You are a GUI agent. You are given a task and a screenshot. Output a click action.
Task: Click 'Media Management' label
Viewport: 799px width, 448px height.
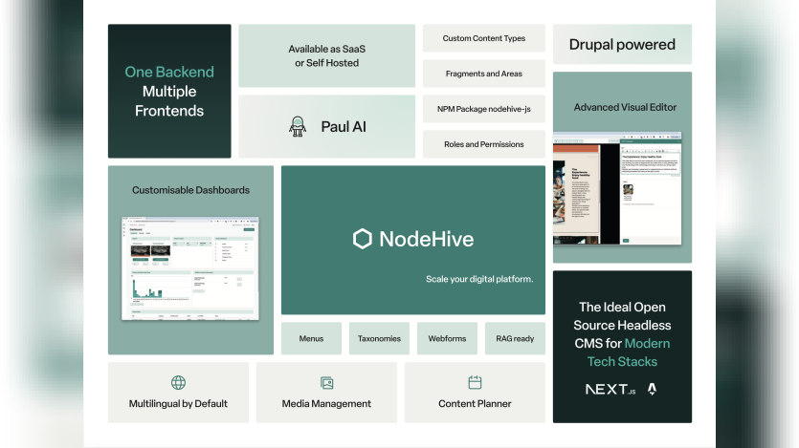coord(326,404)
